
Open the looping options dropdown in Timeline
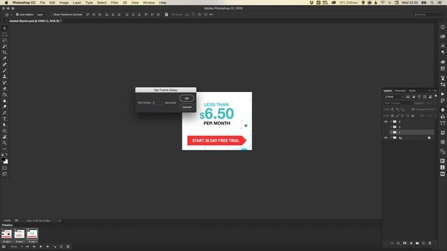[x=16, y=247]
